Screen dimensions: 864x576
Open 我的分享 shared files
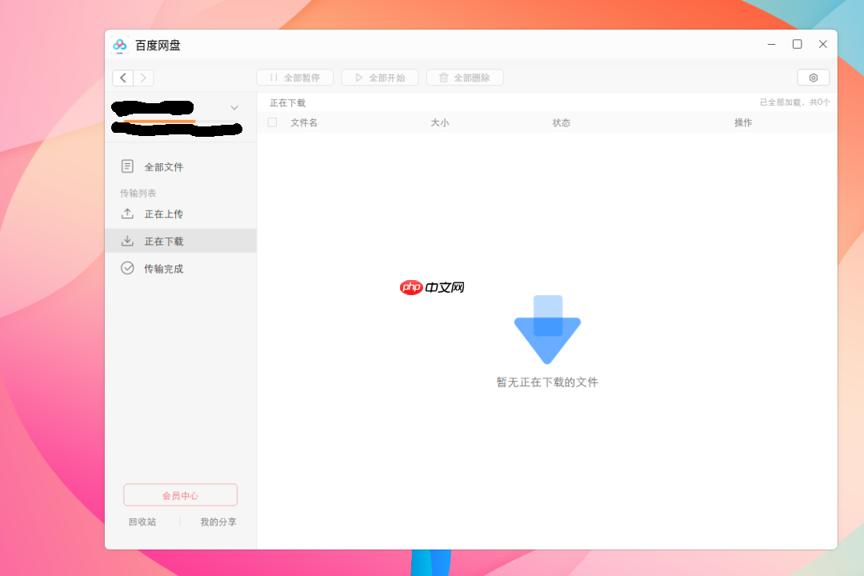coord(218,522)
